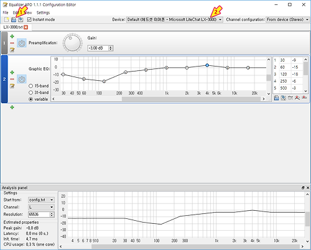Click the band table cell '30'
This screenshot has height=250, width=311.
[282, 60]
